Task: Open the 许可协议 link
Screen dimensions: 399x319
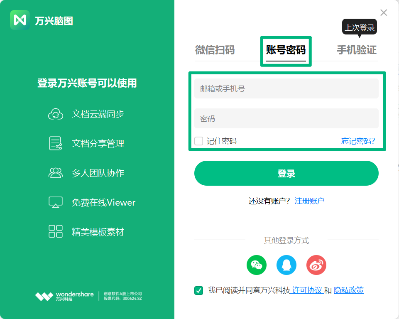Action: [307, 290]
